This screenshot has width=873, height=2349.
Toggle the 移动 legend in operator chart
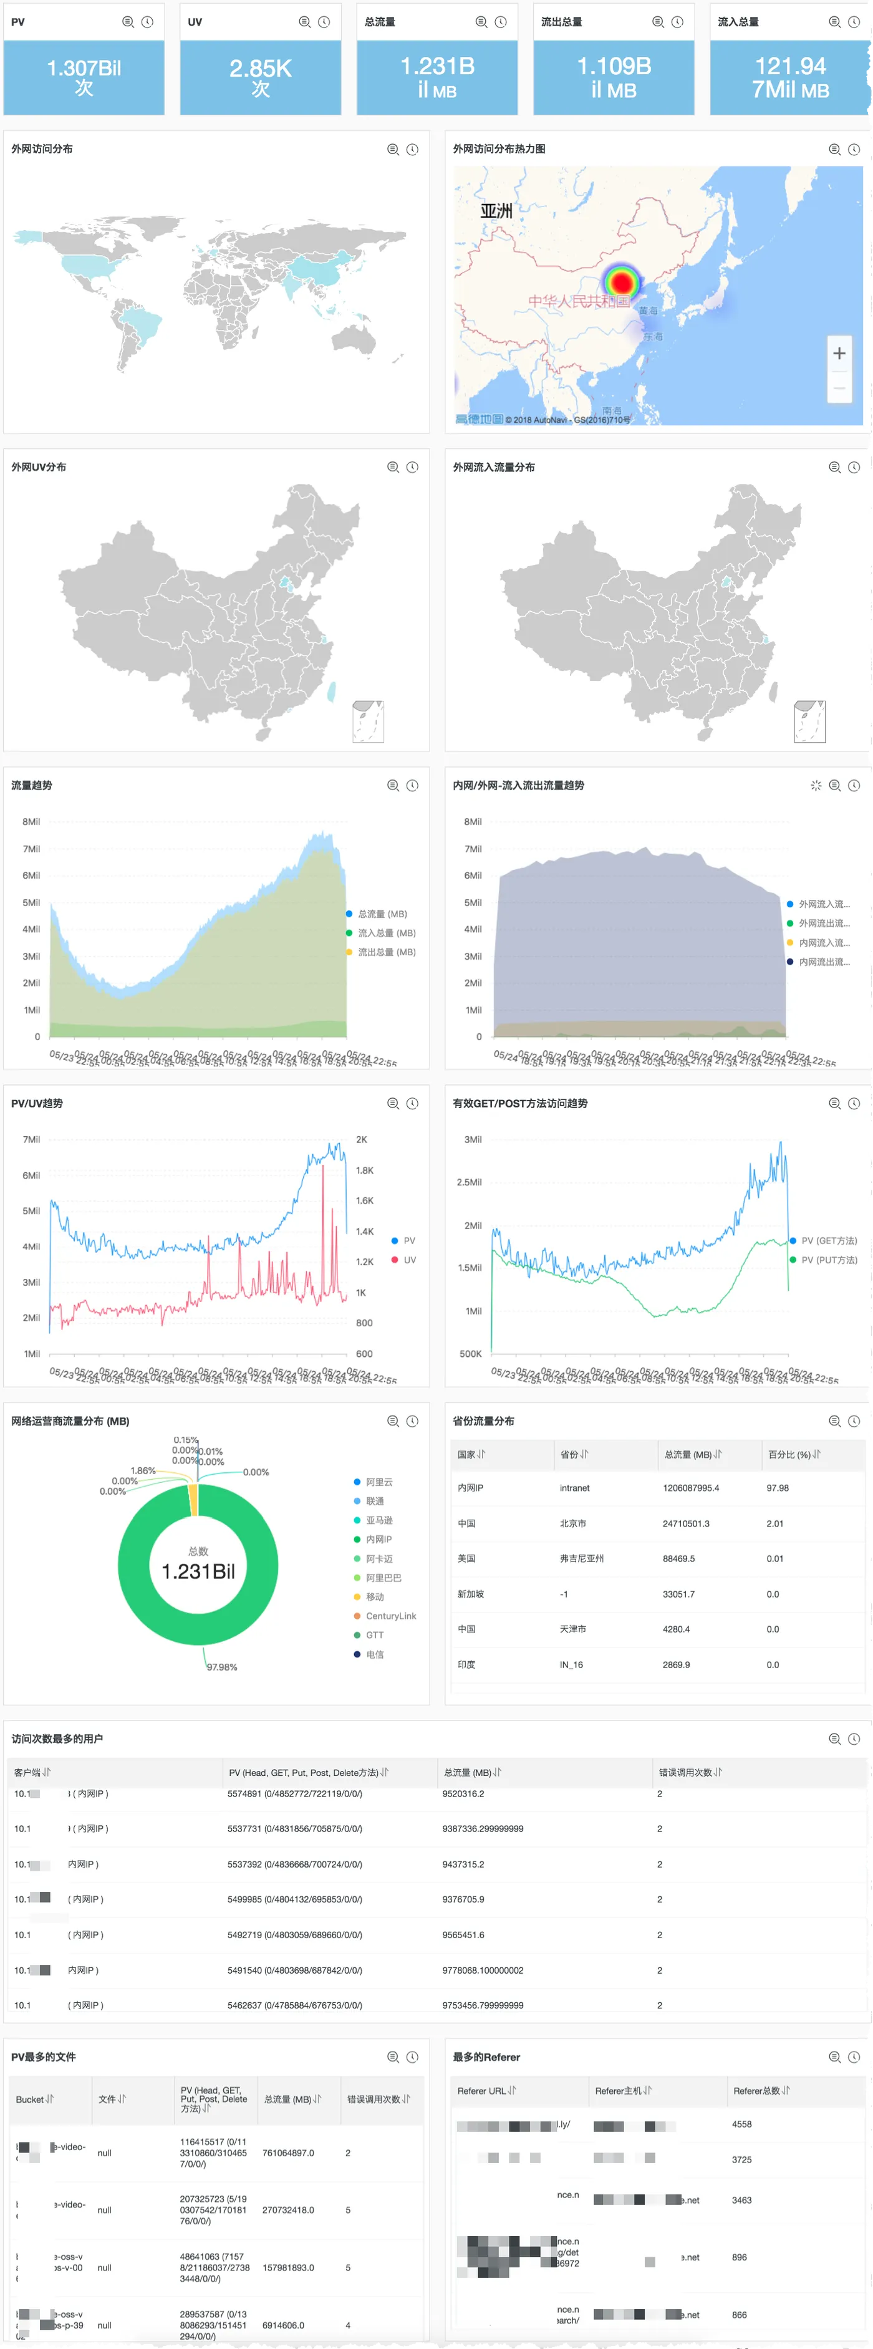(x=369, y=1597)
